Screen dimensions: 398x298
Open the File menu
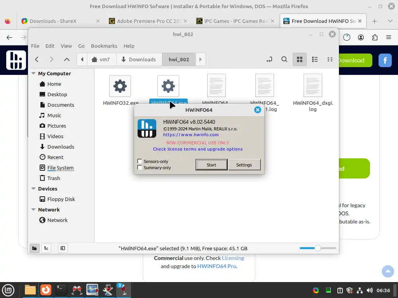[35, 46]
